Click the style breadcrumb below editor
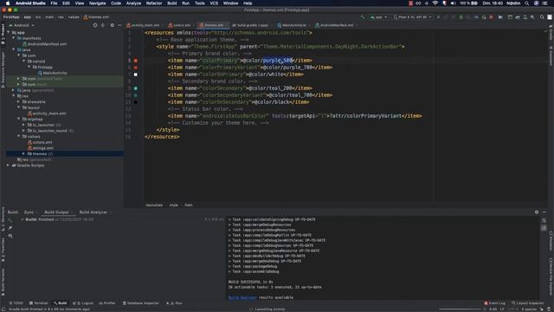 [x=174, y=205]
